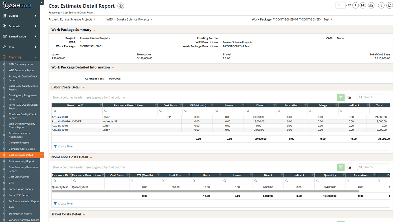Open Compare Projects report
395x222 pixels.
tap(19, 143)
